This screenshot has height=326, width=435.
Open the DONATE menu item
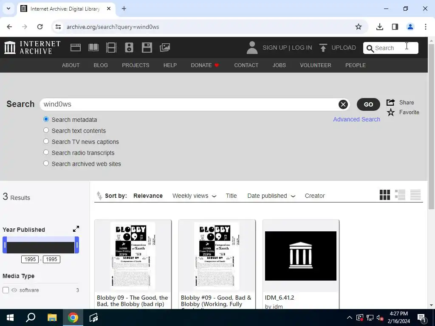(x=205, y=65)
